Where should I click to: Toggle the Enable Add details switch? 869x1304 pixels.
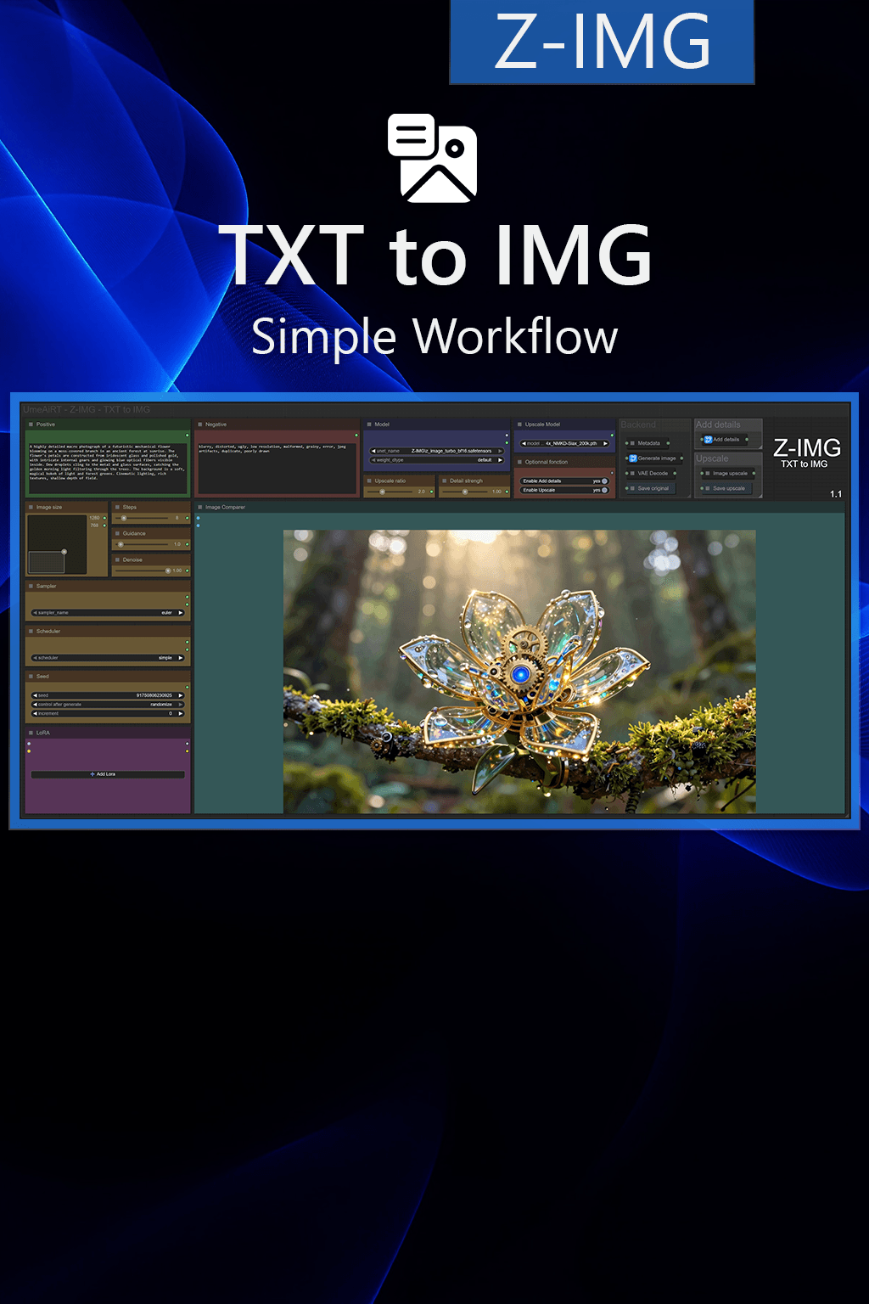pos(604,481)
